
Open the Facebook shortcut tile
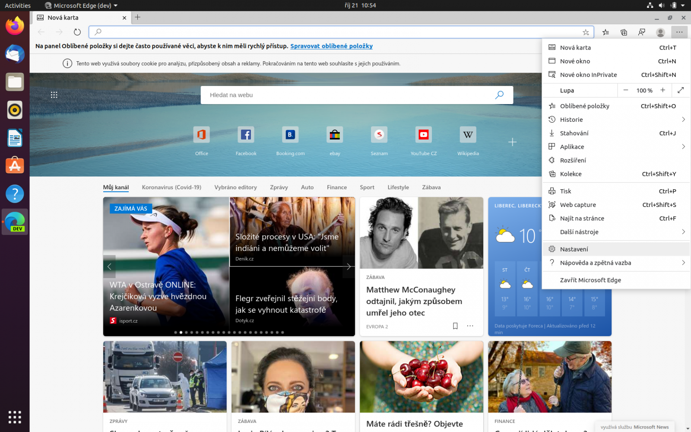pos(246,134)
